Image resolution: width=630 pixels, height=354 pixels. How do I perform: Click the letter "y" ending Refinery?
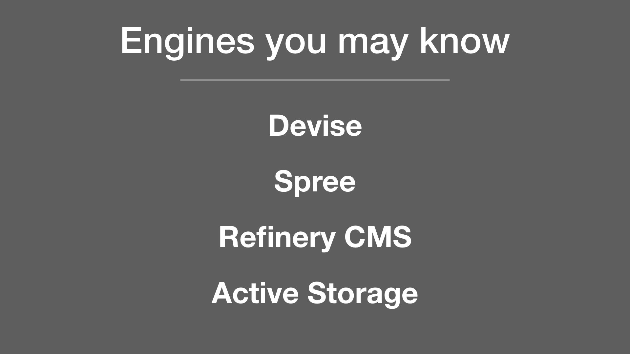point(327,243)
